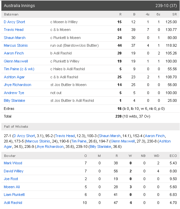
Task: Open Mark Wood bowler profile
Action: coord(13,163)
